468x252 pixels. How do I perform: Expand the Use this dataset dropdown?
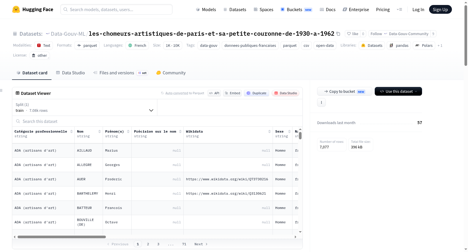pos(398,91)
